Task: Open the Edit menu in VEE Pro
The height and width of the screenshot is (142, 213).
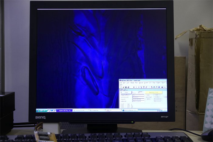Action: (124, 83)
